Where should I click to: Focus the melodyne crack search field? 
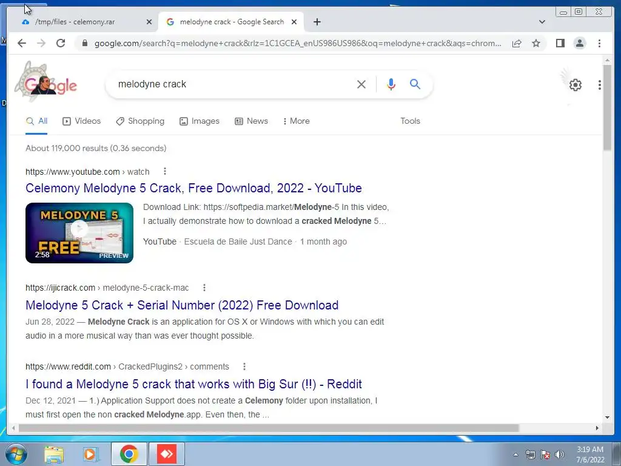click(233, 84)
